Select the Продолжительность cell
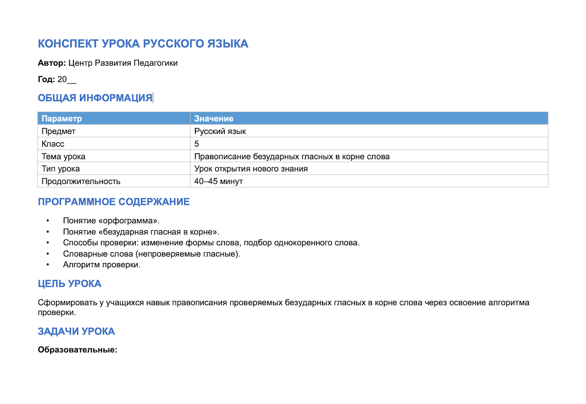This screenshot has width=586, height=404. (x=114, y=181)
